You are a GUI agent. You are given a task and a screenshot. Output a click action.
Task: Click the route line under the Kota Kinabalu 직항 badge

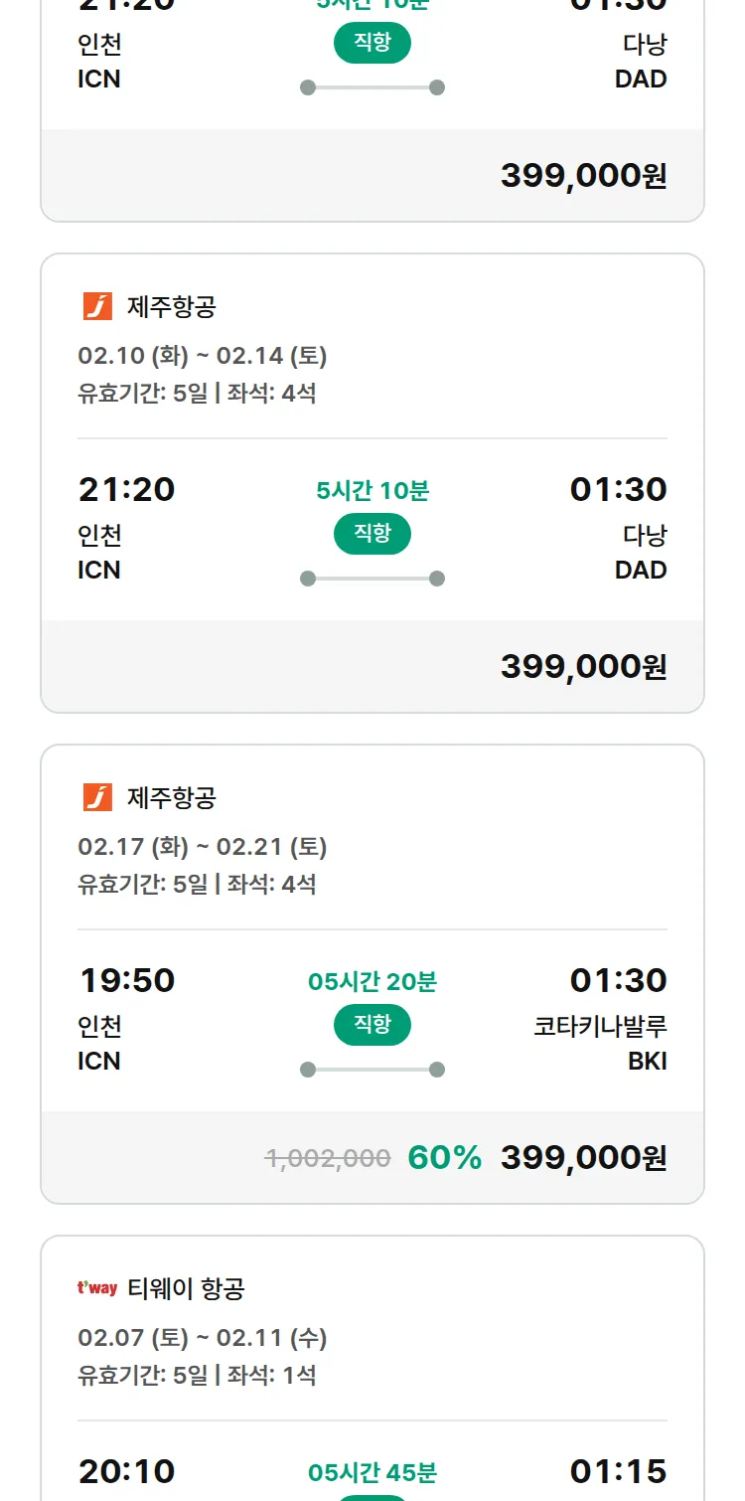pyautogui.click(x=372, y=1070)
